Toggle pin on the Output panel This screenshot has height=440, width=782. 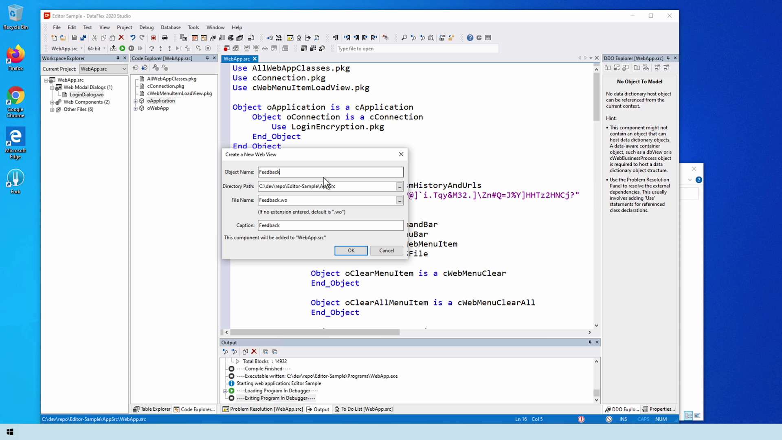[590, 342]
